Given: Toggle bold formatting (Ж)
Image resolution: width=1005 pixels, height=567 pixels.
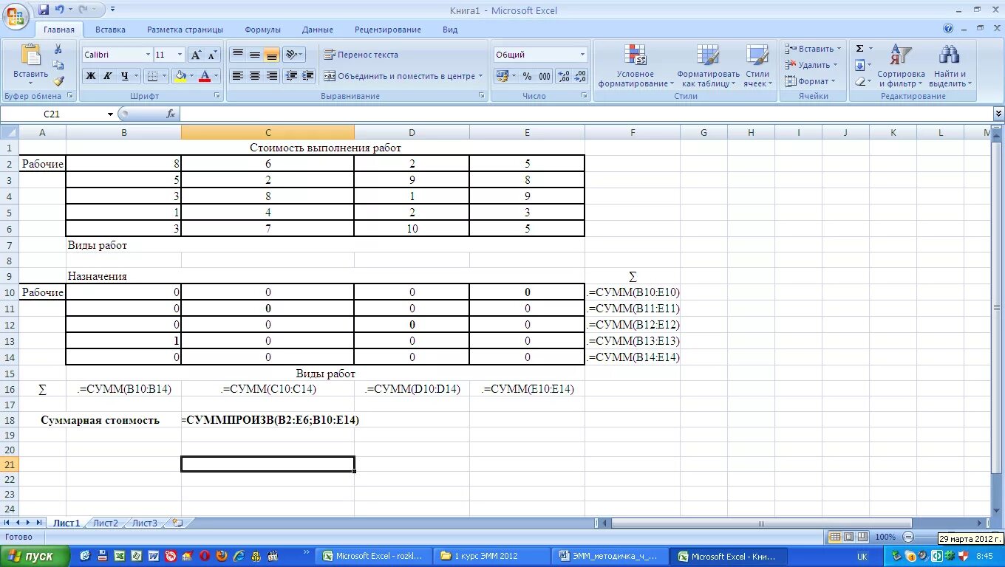Looking at the screenshot, I should click(91, 75).
